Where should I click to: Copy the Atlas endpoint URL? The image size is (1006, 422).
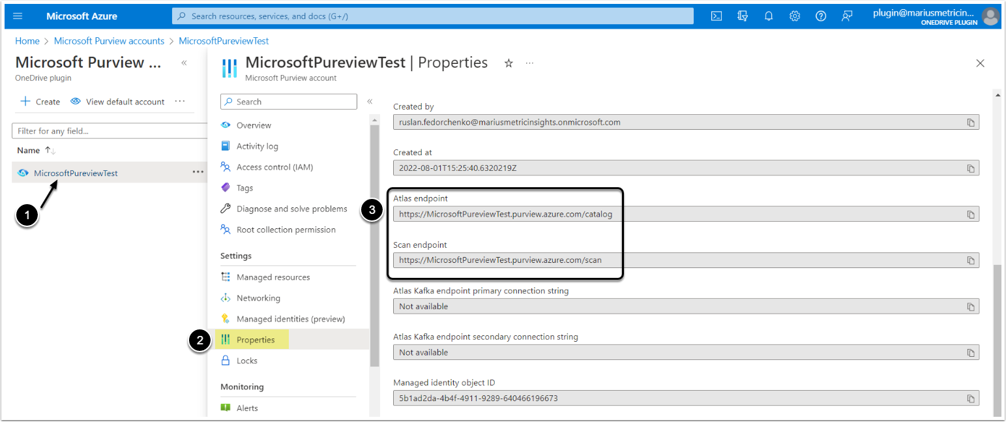(970, 215)
